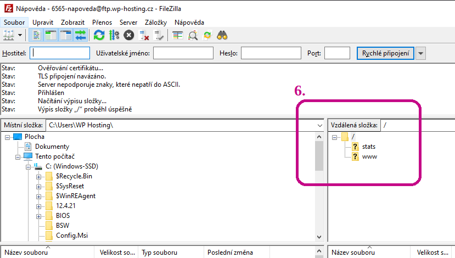Click the binoculars file search icon
Image resolution: width=455 pixels, height=258 pixels.
click(x=222, y=35)
